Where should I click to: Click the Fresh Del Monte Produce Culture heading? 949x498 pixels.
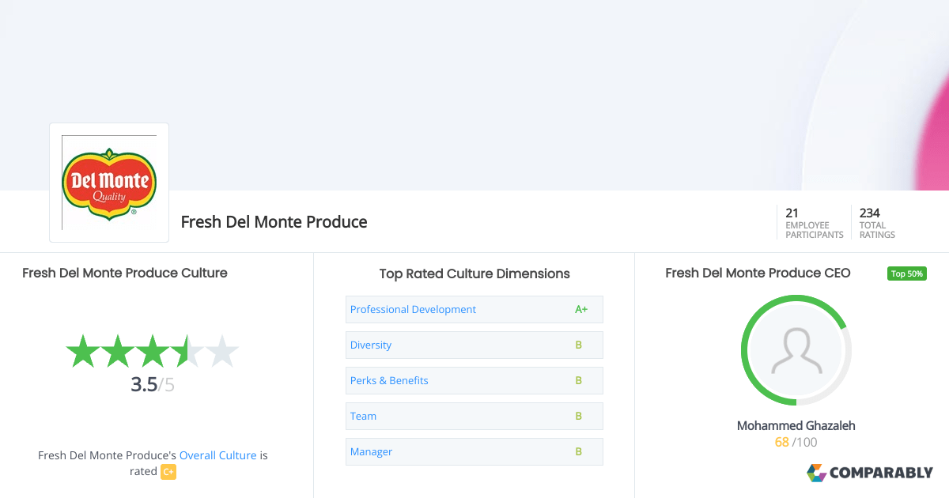click(x=125, y=273)
